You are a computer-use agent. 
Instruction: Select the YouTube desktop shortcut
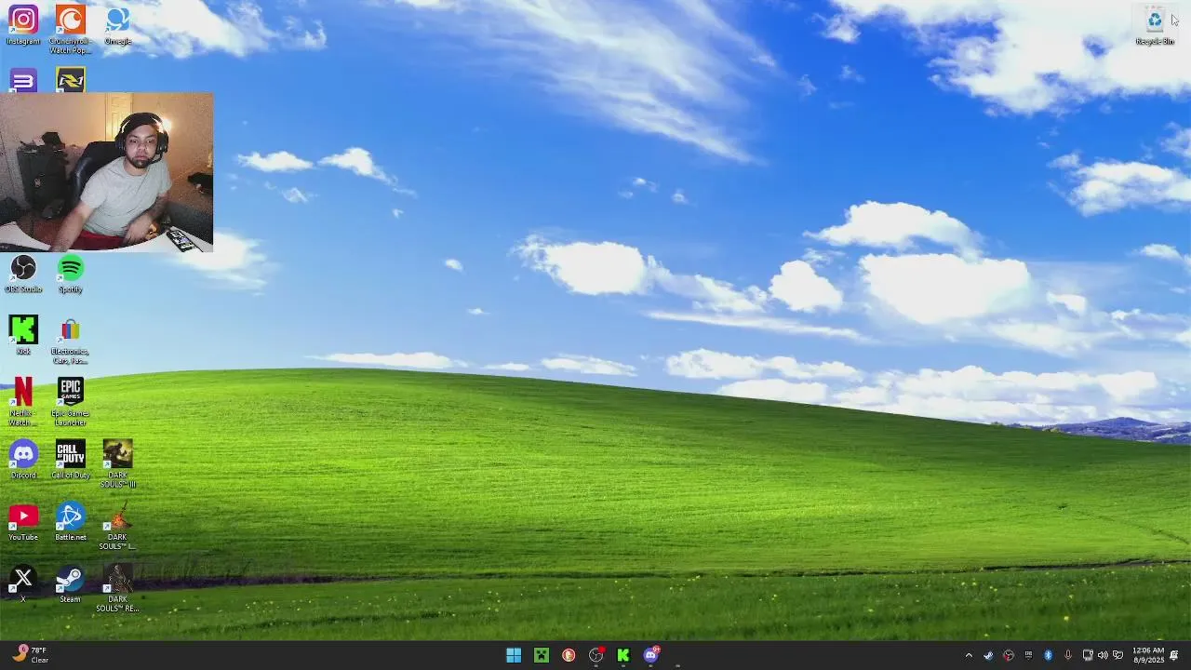click(x=23, y=522)
